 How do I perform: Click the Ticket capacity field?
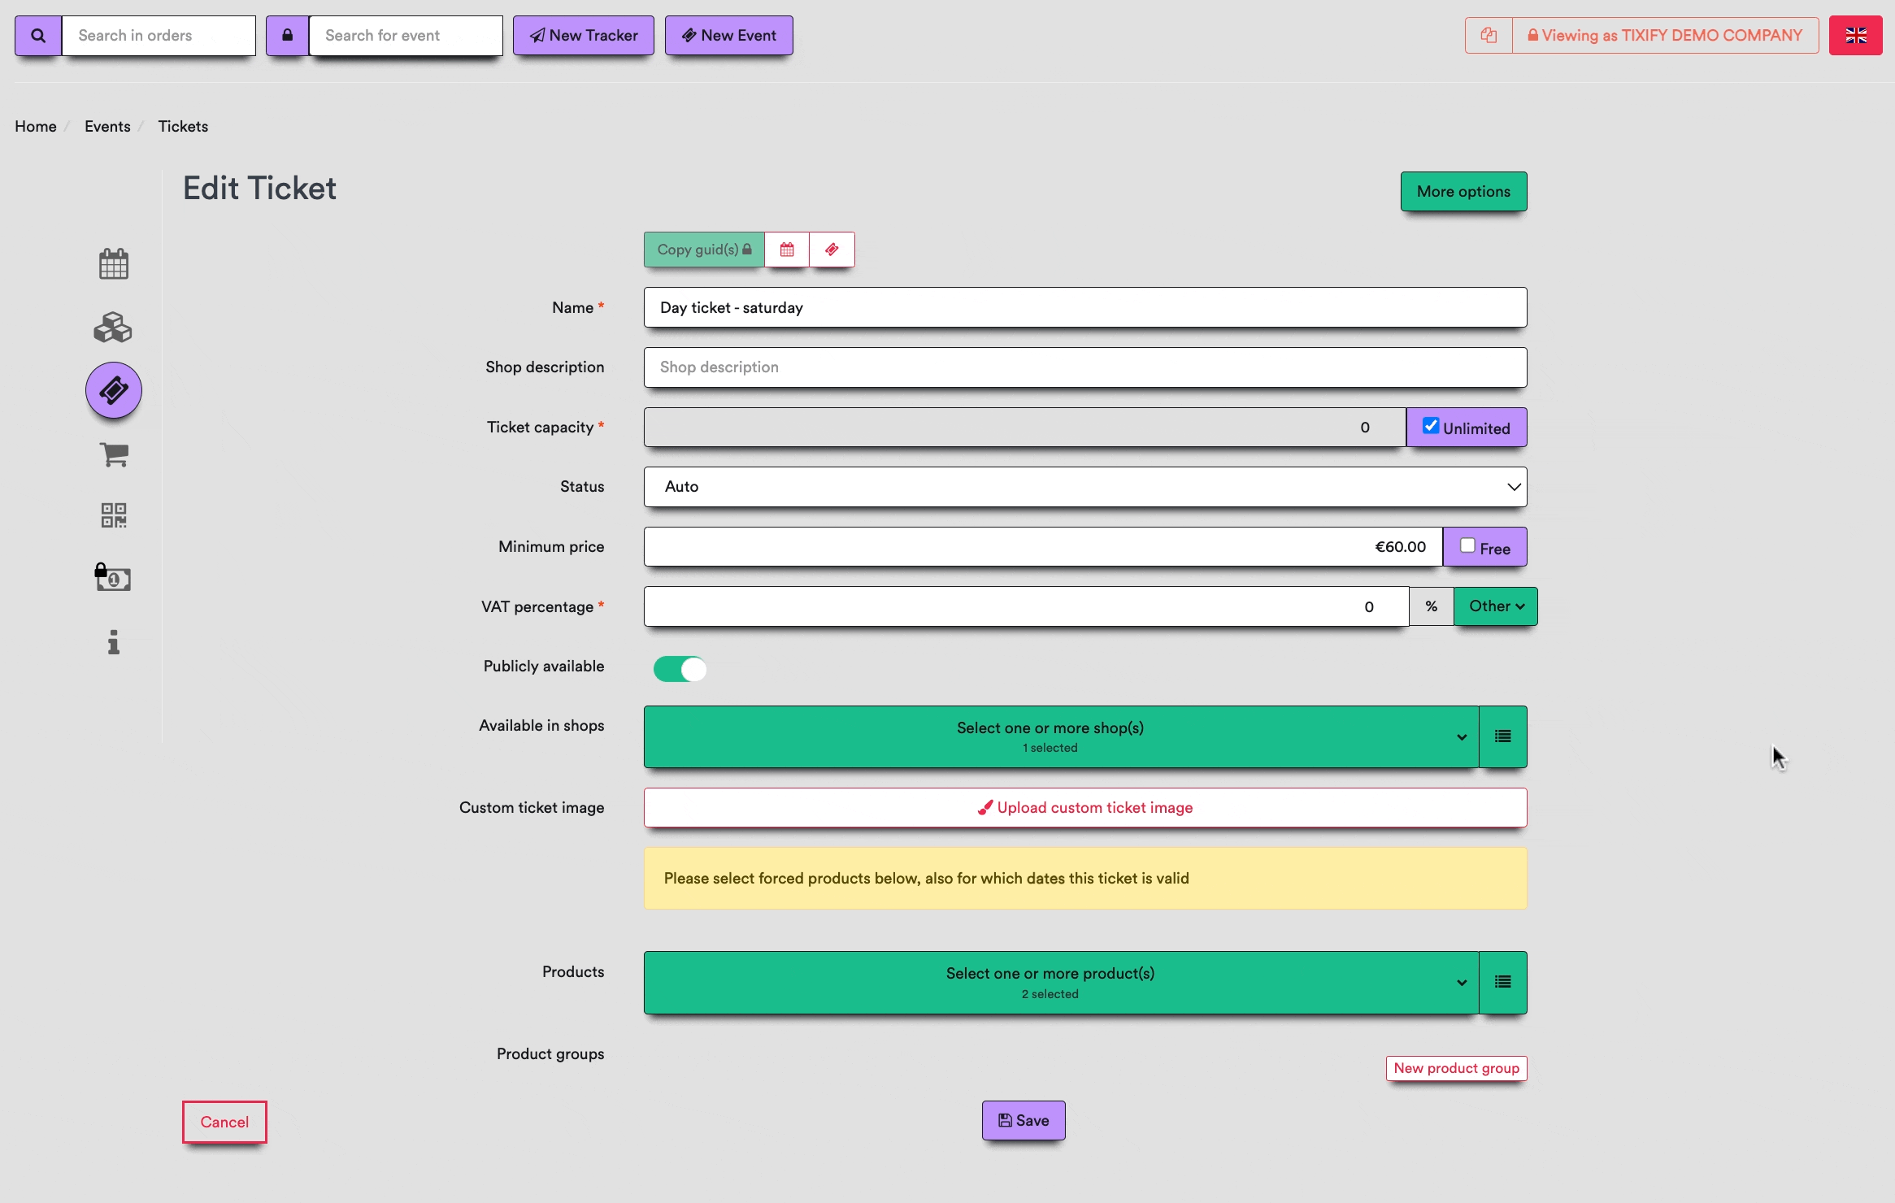tap(1025, 428)
